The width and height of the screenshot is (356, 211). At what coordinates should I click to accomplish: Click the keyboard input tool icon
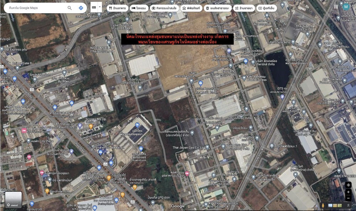[x=94, y=7]
